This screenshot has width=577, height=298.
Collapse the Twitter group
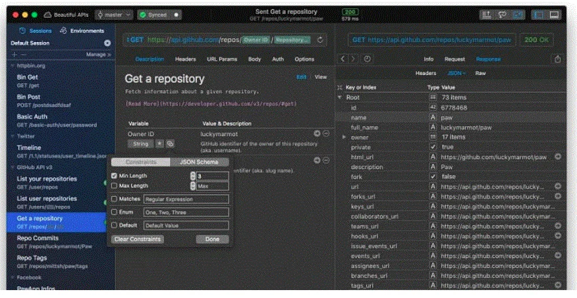pyautogui.click(x=12, y=136)
